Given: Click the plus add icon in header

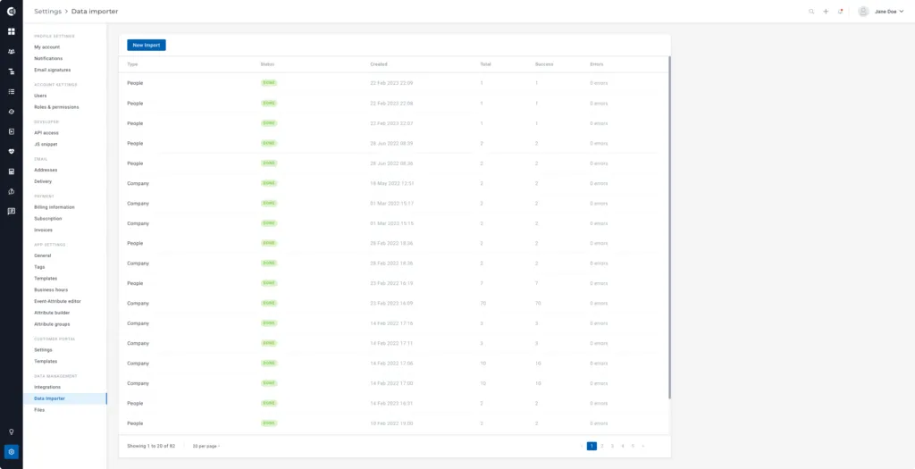Looking at the screenshot, I should (x=826, y=11).
